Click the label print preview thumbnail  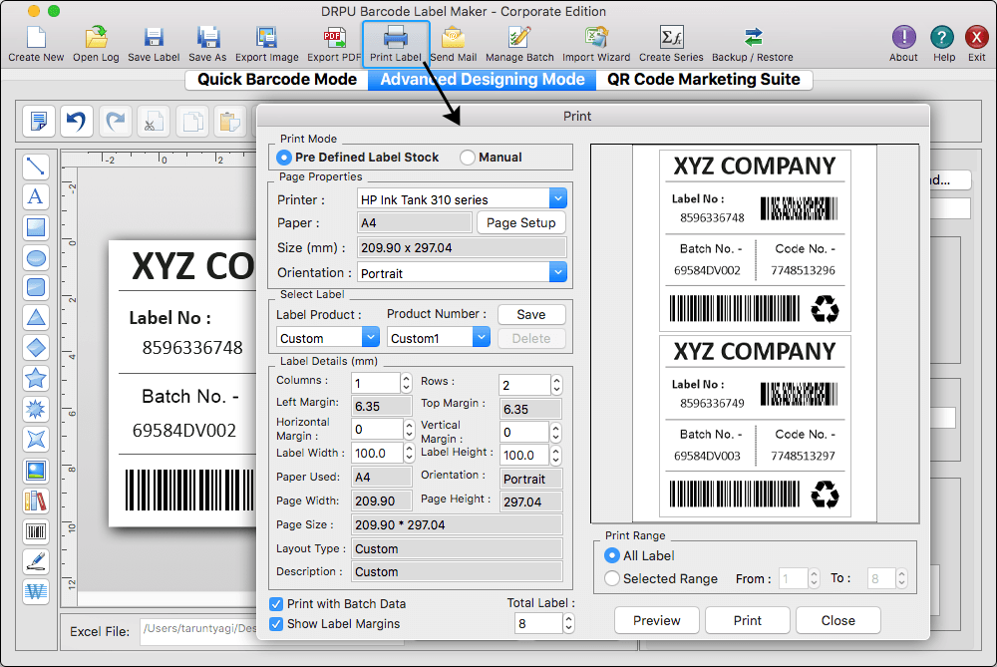pyautogui.click(x=755, y=333)
